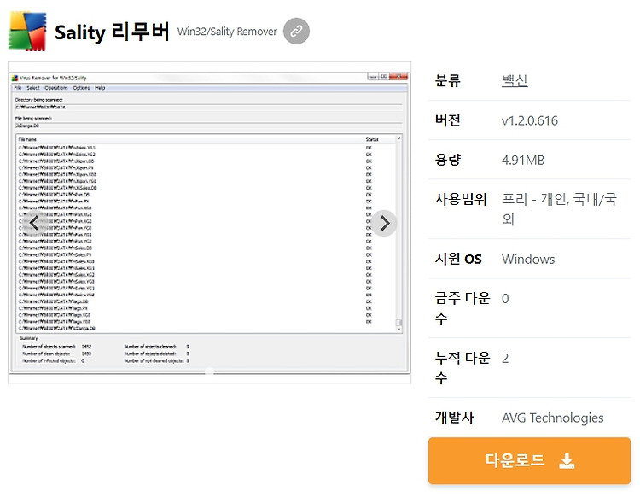
Task: Click the 분류 label
Action: [x=448, y=80]
